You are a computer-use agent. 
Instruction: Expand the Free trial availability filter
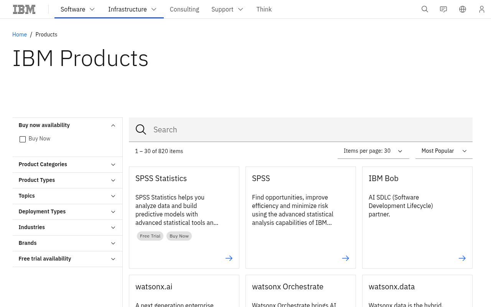68,259
